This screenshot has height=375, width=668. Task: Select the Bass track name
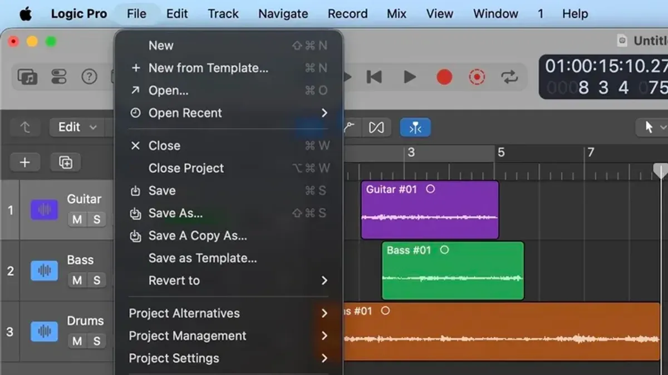point(80,260)
